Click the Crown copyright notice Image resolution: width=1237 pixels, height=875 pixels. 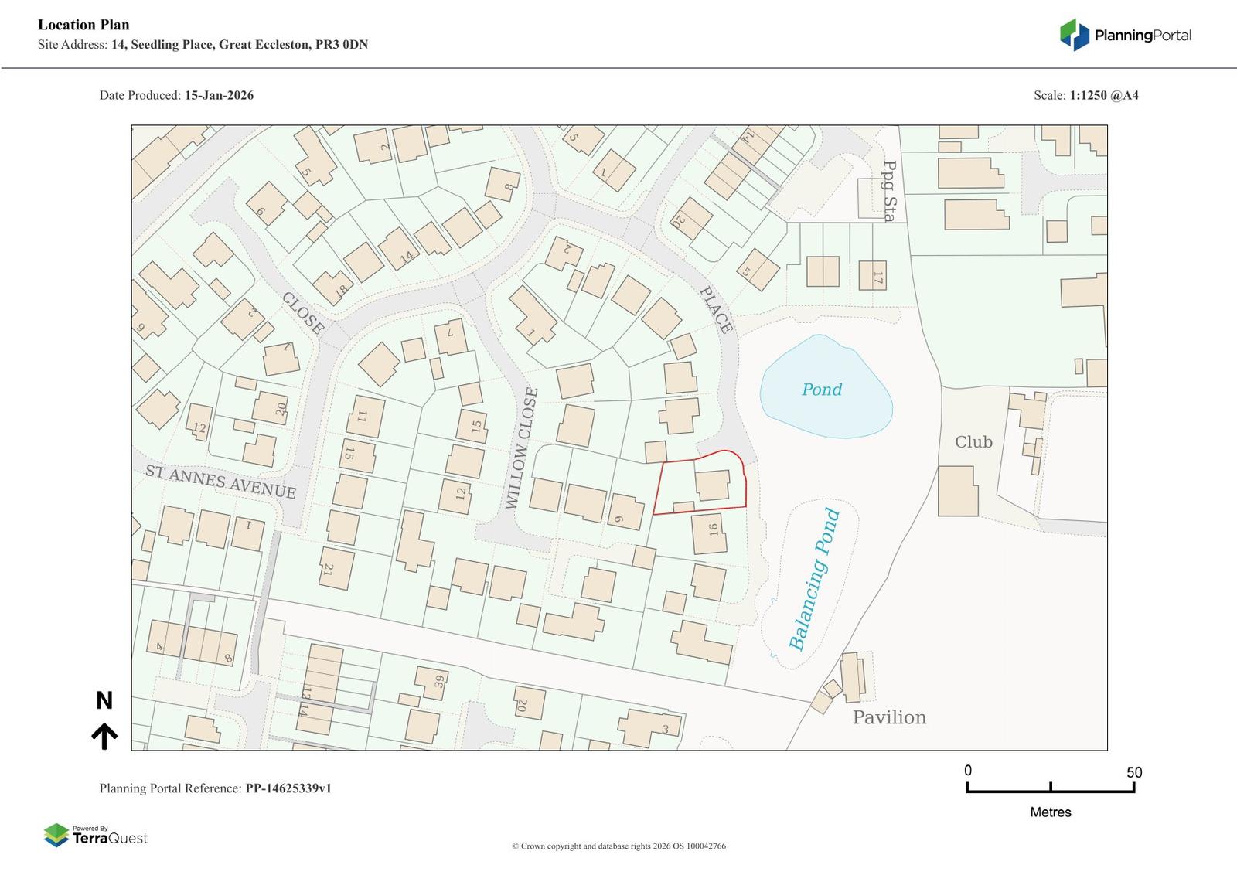point(618,846)
